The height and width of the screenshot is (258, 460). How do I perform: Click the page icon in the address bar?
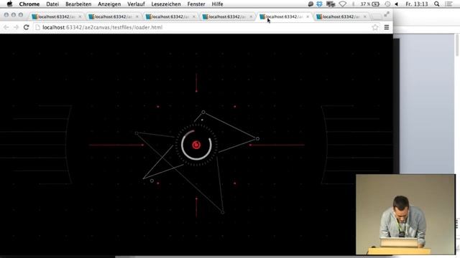[x=37, y=27]
